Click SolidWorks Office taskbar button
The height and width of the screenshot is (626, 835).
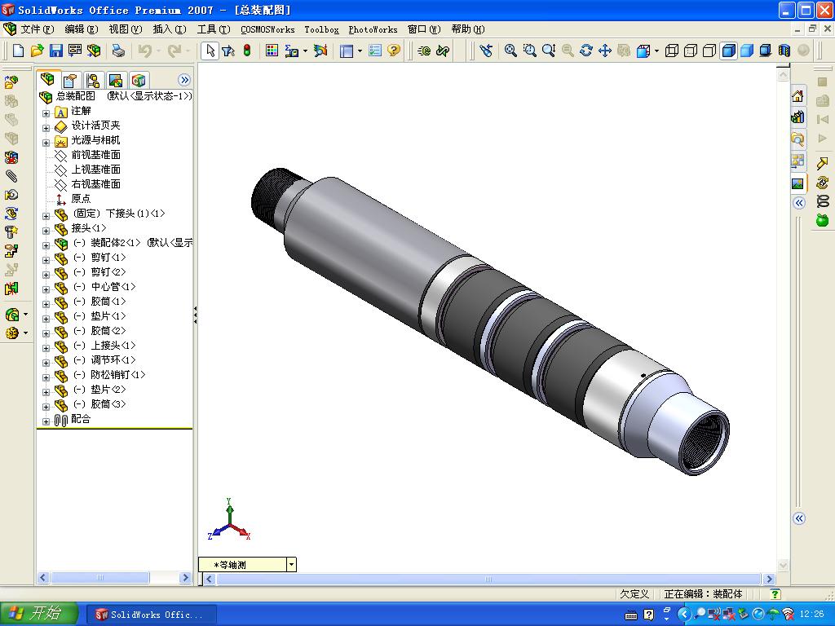(x=151, y=615)
